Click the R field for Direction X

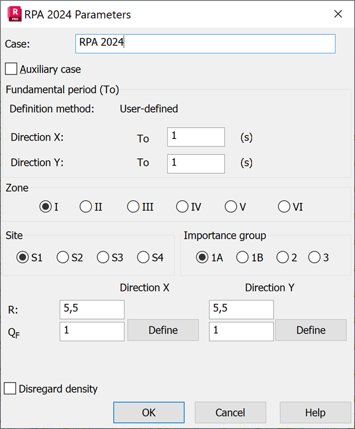click(92, 309)
